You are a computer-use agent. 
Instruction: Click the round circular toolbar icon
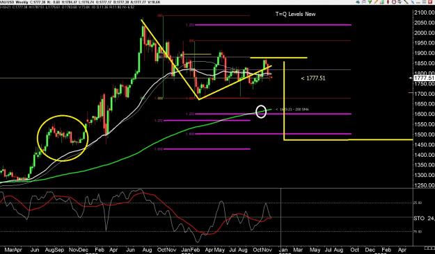coord(394,1)
